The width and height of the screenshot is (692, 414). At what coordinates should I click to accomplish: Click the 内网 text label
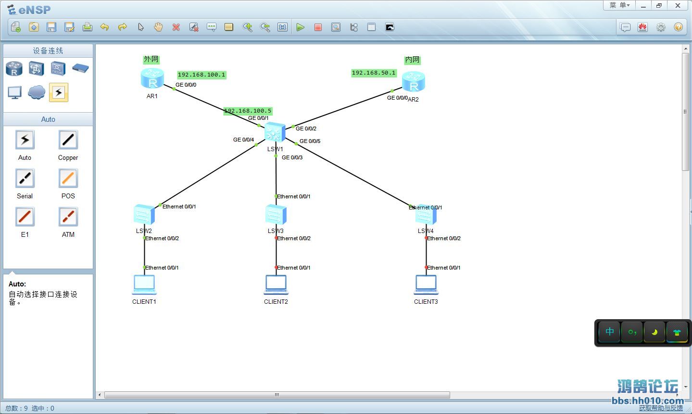pos(412,60)
